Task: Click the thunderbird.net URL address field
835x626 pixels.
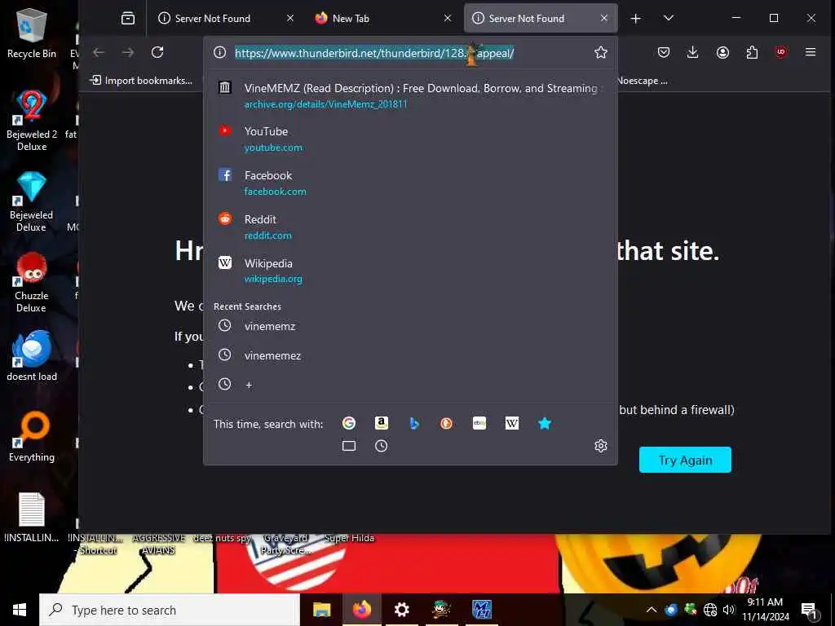Action: pyautogui.click(x=374, y=53)
